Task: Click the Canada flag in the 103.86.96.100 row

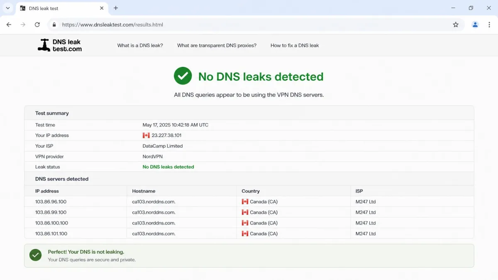Action: [245, 202]
